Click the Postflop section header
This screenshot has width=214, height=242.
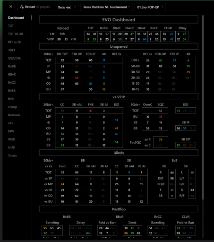pyautogui.click(x=119, y=209)
